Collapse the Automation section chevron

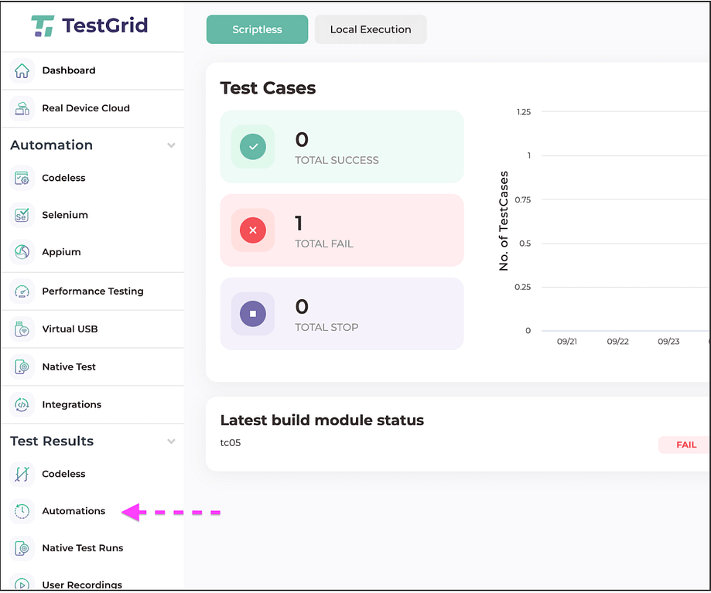pos(171,145)
